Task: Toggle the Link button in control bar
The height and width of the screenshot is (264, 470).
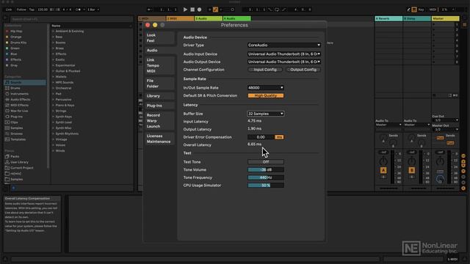Action: point(9,10)
